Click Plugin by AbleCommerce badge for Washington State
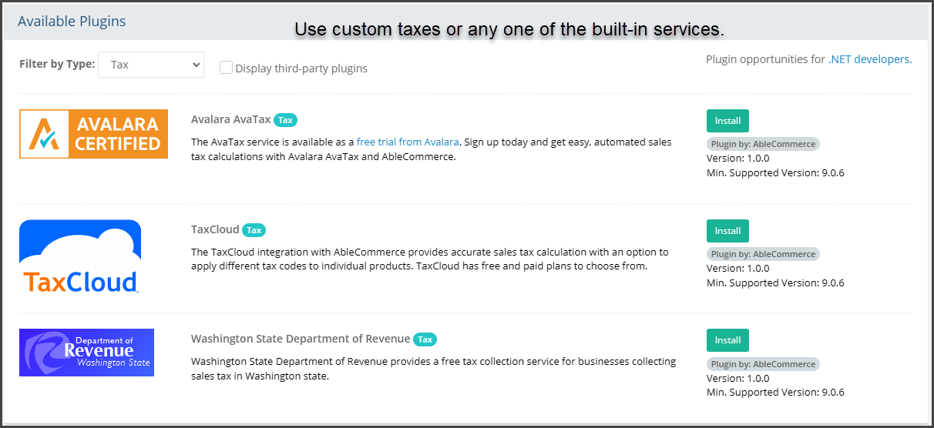934x428 pixels. (763, 364)
